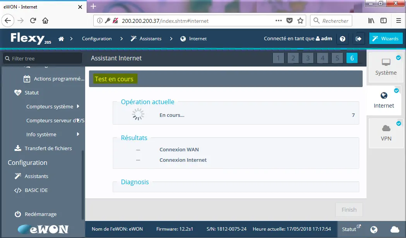Bookmark this page with the star icon
The height and width of the screenshot is (238, 406).
tap(300, 21)
